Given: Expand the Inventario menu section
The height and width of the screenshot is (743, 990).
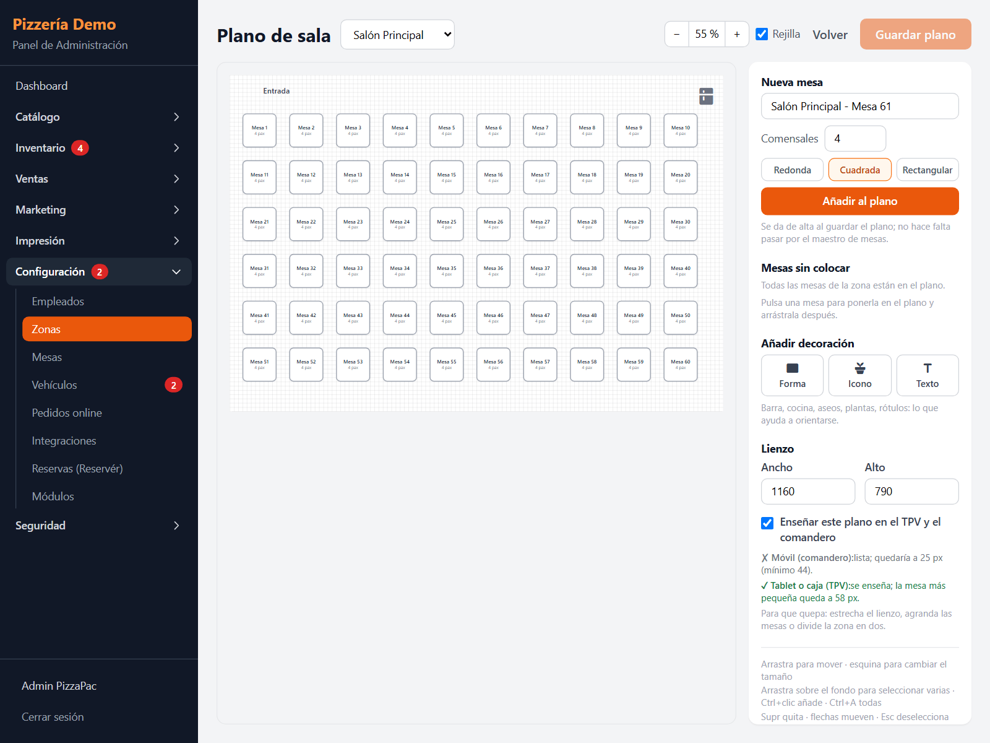Looking at the screenshot, I should 99,148.
